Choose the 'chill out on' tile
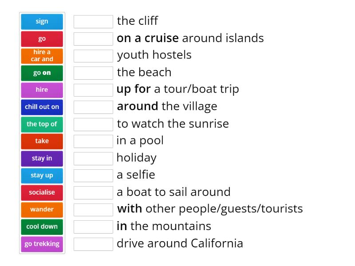 point(42,107)
